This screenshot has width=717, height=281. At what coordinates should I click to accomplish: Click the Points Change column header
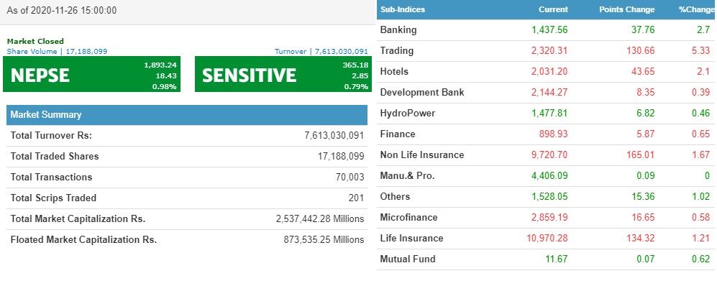(627, 9)
